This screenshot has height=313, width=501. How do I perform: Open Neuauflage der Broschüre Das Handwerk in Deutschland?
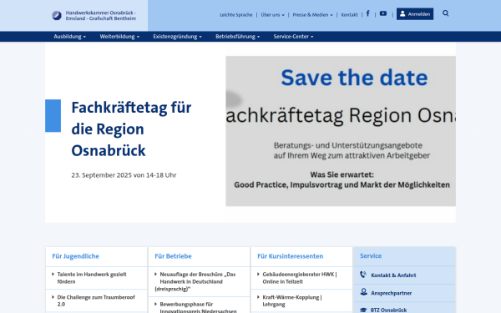[x=195, y=281]
